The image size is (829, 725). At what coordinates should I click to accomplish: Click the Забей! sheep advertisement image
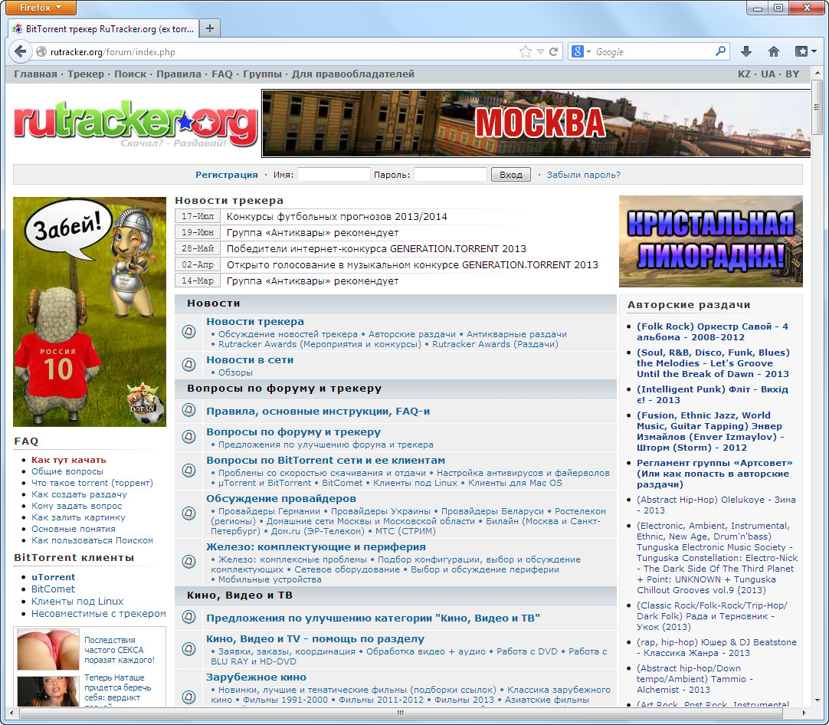pyautogui.click(x=90, y=312)
